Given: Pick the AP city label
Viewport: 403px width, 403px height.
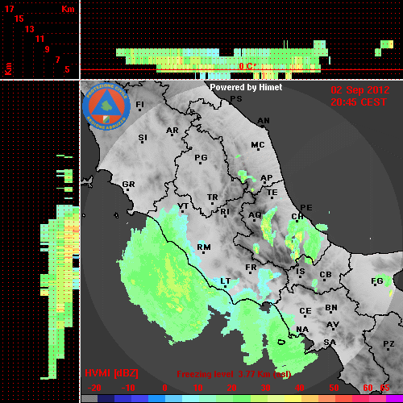Looking at the screenshot, I should 266,178.
